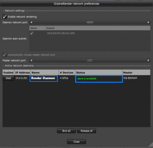The height and width of the screenshot is (148, 153).
Task: Select the Render Daemon name cell
Action: click(x=44, y=78)
